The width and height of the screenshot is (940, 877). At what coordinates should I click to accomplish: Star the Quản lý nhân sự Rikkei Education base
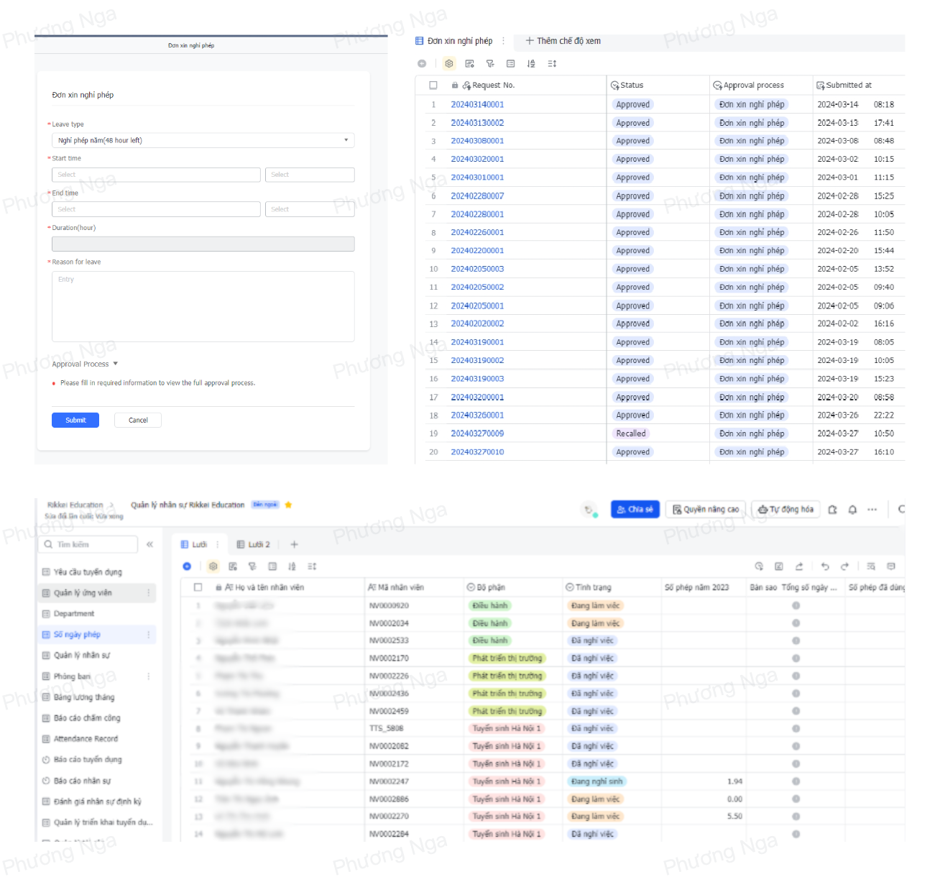(x=288, y=505)
